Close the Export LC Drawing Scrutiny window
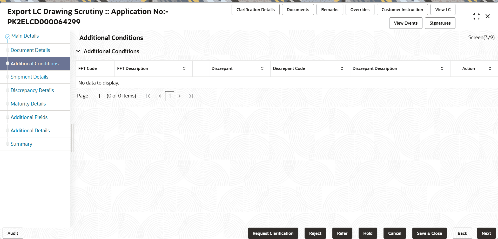498x239 pixels. point(488,16)
